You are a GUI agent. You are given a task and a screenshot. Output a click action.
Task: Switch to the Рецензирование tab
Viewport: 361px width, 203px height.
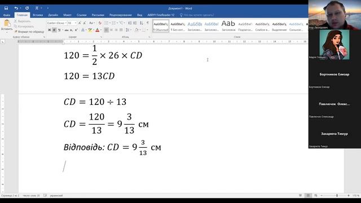pyautogui.click(x=120, y=15)
